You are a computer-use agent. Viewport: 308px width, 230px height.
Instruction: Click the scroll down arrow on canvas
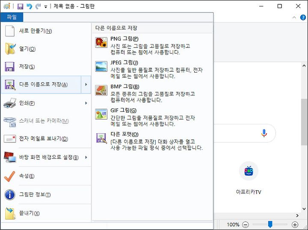[304, 209]
